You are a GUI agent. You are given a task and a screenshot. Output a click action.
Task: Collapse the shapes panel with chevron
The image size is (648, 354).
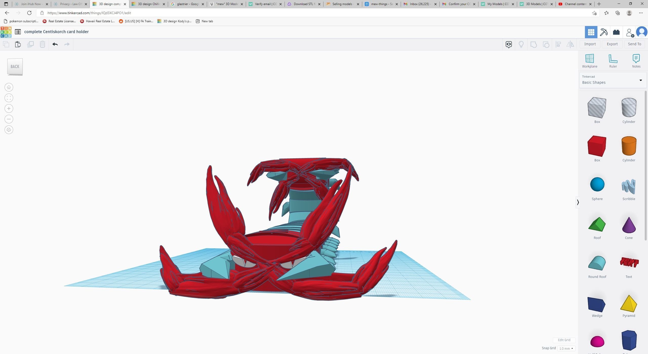pos(578,202)
